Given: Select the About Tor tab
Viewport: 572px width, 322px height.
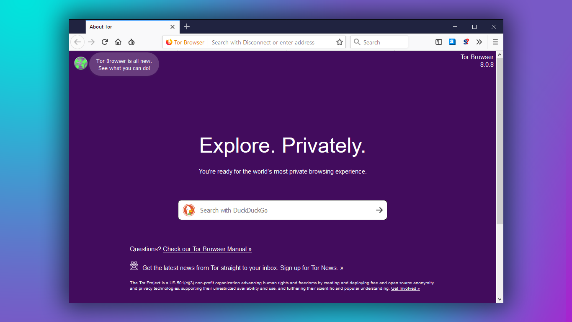Looking at the screenshot, I should (x=133, y=27).
